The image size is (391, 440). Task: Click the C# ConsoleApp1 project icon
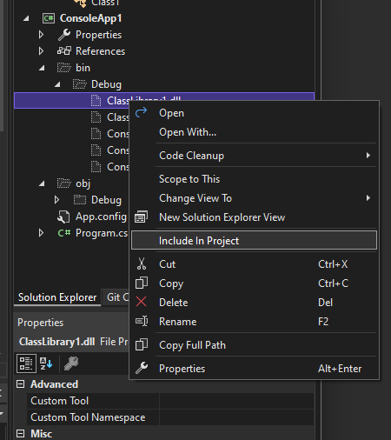tap(49, 18)
